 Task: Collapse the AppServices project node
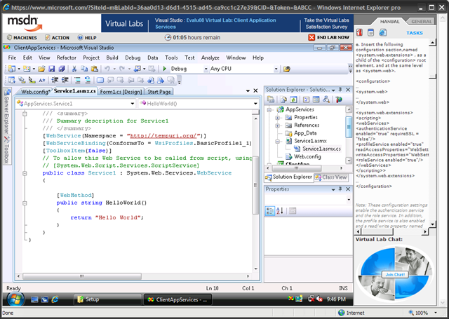click(269, 109)
